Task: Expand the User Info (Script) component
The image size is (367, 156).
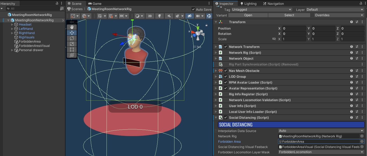Action: click(x=216, y=106)
